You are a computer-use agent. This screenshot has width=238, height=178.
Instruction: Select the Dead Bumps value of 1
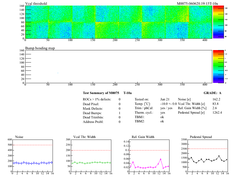point(120,113)
